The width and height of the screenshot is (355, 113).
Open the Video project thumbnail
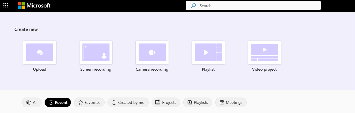click(x=265, y=52)
